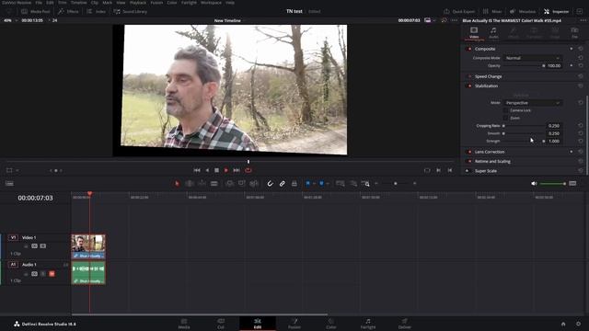Select the green audio clip on A1
The height and width of the screenshot is (331, 589).
[88, 272]
